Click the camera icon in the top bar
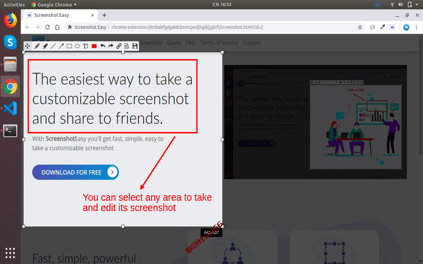Viewport: 423px width, 264px height. [377, 5]
